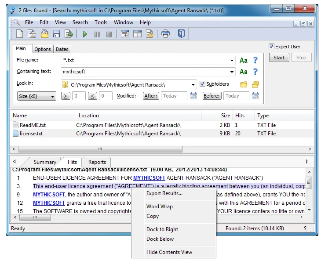Click the first window layout toolbar icon
This screenshot has width=321, height=261.
pyautogui.click(x=125, y=34)
